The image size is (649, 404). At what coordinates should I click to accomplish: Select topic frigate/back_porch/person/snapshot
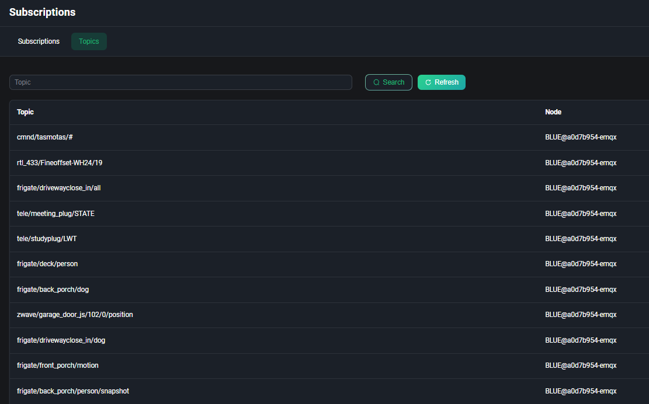pos(73,391)
